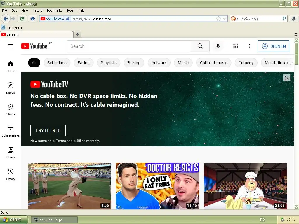Select the Artwork filter chip
Image resolution: width=299 pixels, height=224 pixels.
[x=159, y=63]
